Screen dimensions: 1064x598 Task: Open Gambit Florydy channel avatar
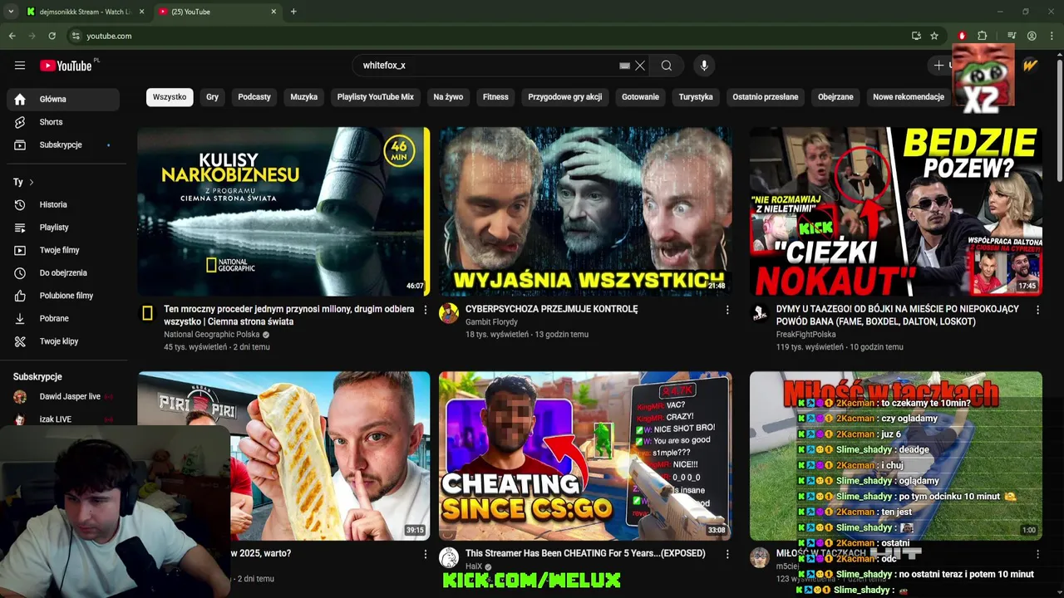point(449,313)
